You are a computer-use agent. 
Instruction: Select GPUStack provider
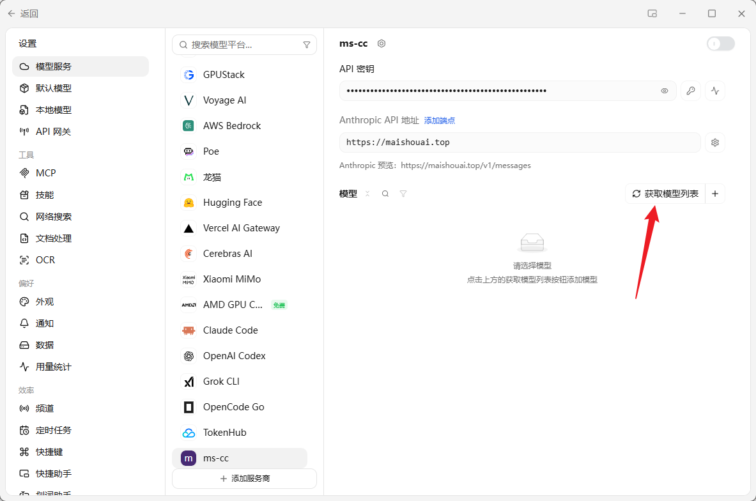pos(240,75)
